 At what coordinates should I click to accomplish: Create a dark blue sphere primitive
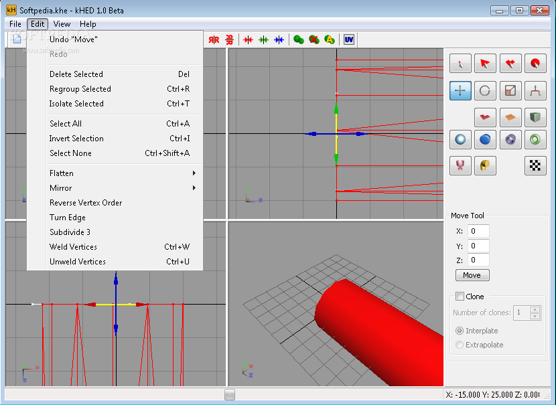[485, 139]
